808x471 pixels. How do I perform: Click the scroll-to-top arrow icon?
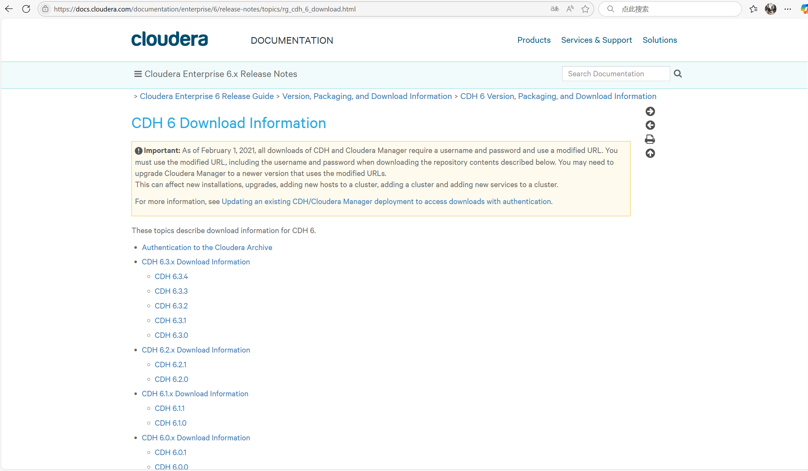click(650, 153)
